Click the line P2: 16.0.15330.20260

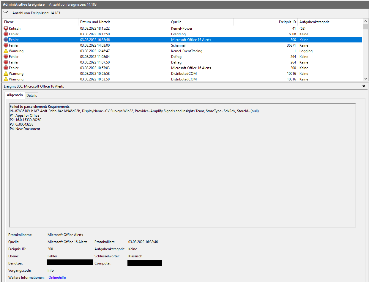point(26,120)
